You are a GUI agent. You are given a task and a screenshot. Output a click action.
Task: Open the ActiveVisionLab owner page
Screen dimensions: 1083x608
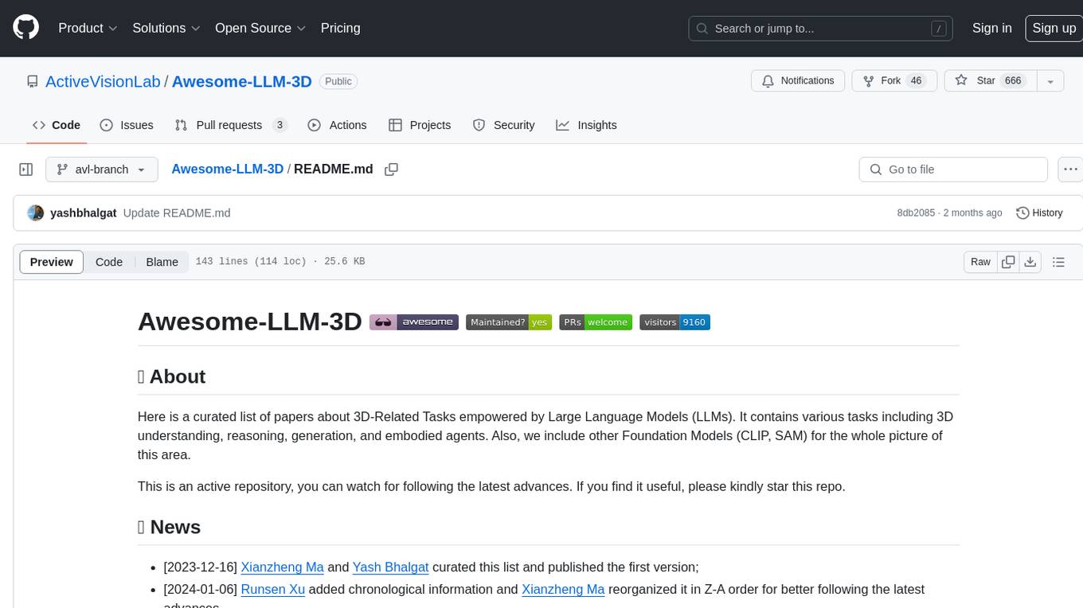click(x=103, y=81)
